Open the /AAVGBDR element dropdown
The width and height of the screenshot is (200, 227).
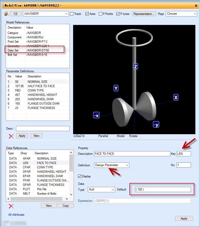point(66,14)
